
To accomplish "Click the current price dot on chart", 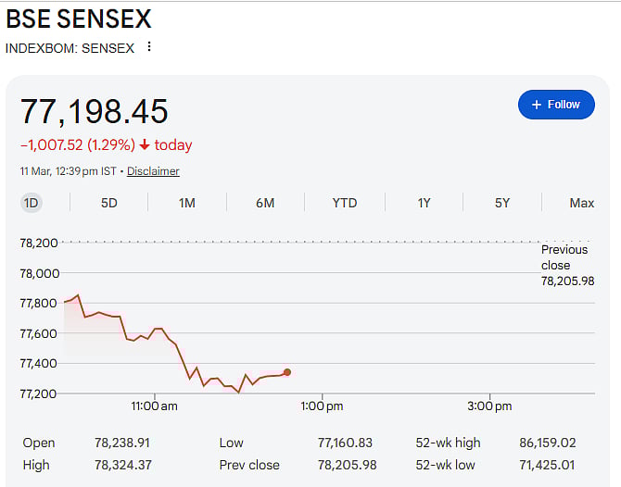I will [287, 372].
